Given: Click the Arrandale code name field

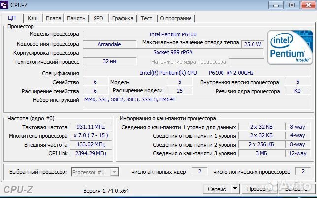Looking at the screenshot, I should 109,44.
